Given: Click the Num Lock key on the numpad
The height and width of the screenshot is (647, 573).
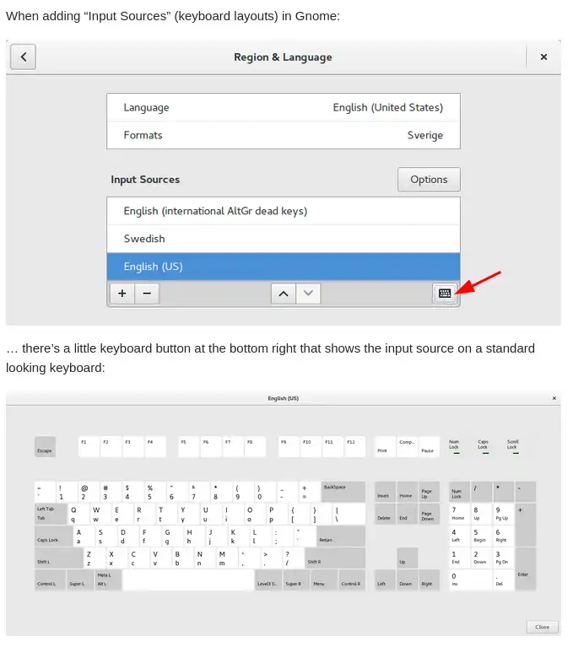Looking at the screenshot, I should 459,492.
